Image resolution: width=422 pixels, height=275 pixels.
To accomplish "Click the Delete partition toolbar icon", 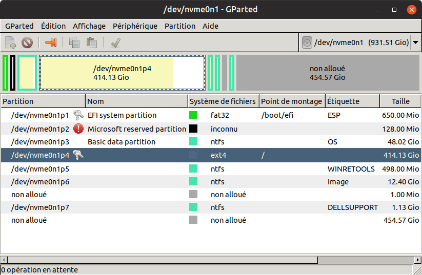I will coord(27,43).
